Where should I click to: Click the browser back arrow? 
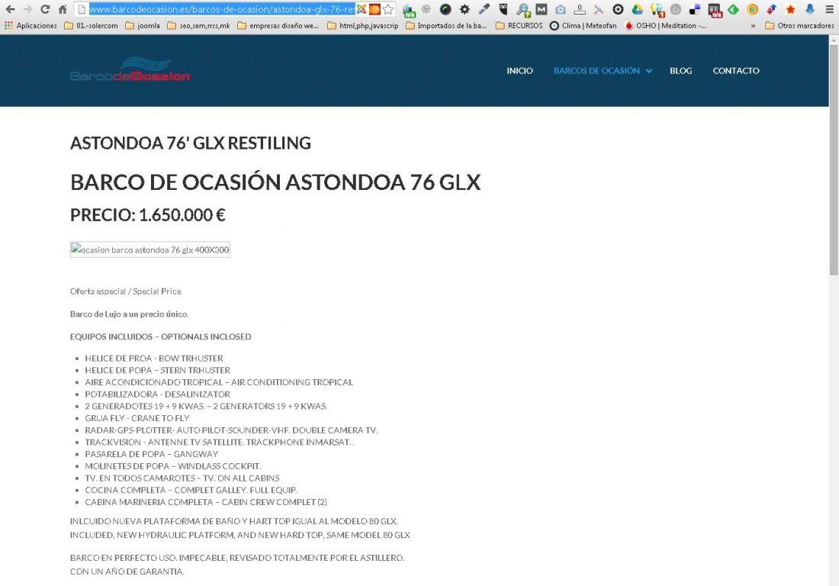pyautogui.click(x=10, y=9)
